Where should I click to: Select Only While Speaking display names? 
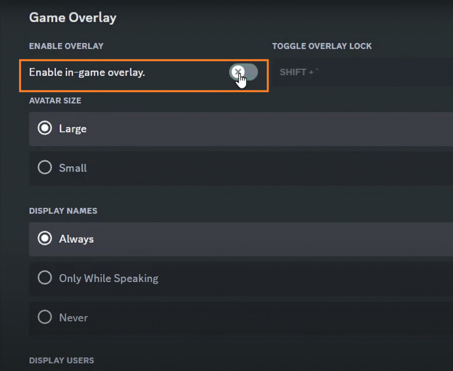[x=44, y=278]
